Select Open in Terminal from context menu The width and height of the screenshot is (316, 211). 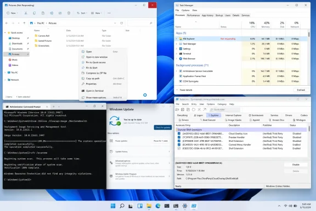point(103,91)
